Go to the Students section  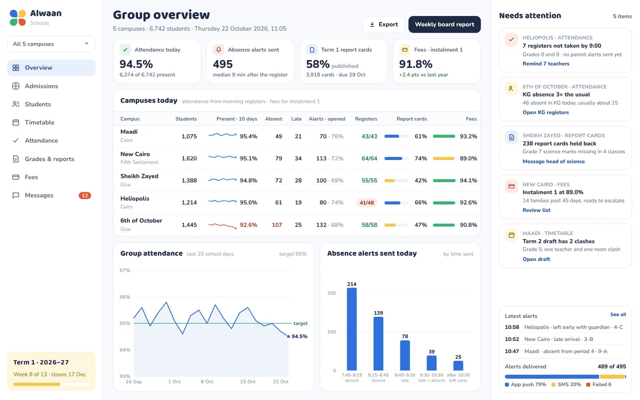tap(51, 104)
